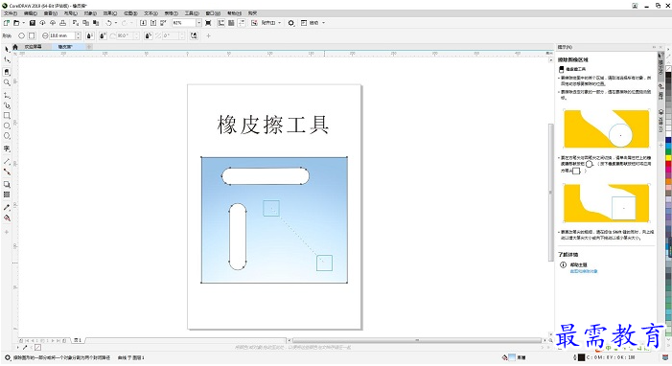Select the Parallel Dimension tool
Viewport: 672px width, 366px height.
pyautogui.click(x=7, y=161)
